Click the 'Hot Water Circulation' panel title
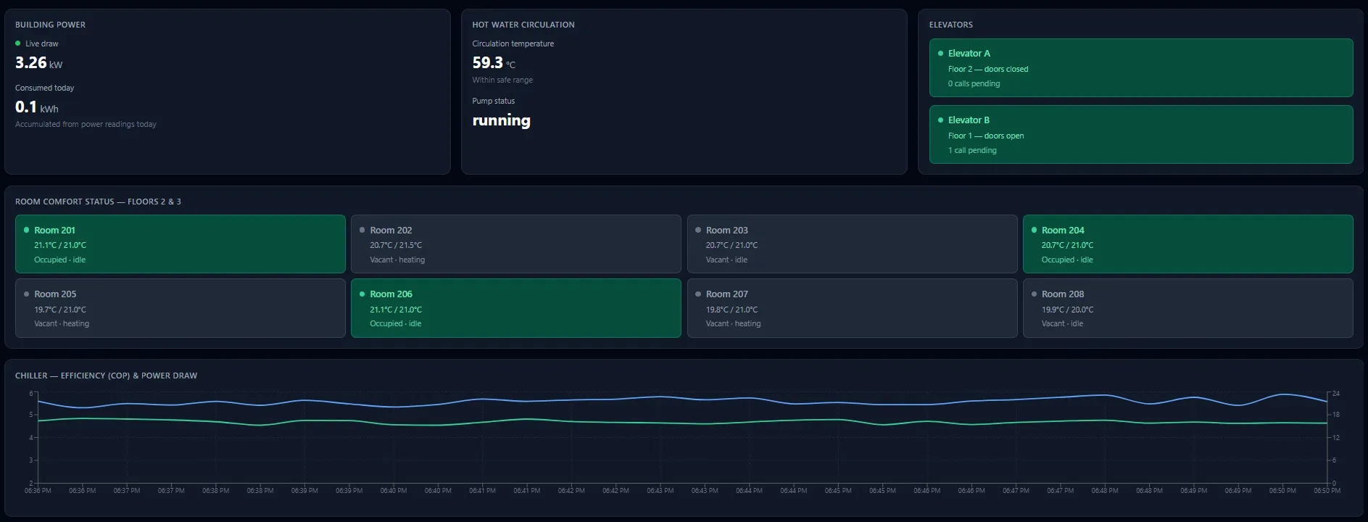 523,25
